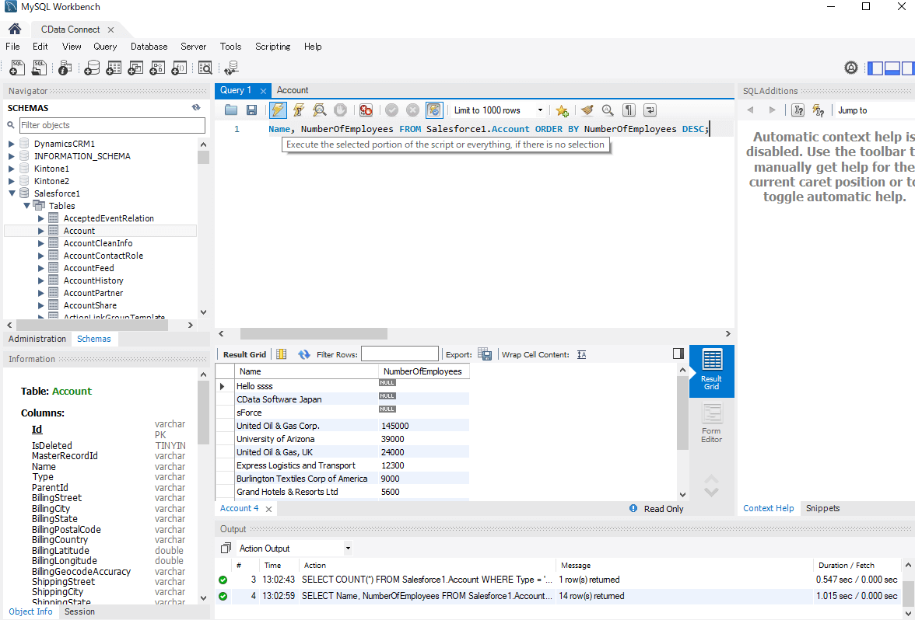This screenshot has width=915, height=620.
Task: Click the Beautify query broom icon
Action: (587, 110)
